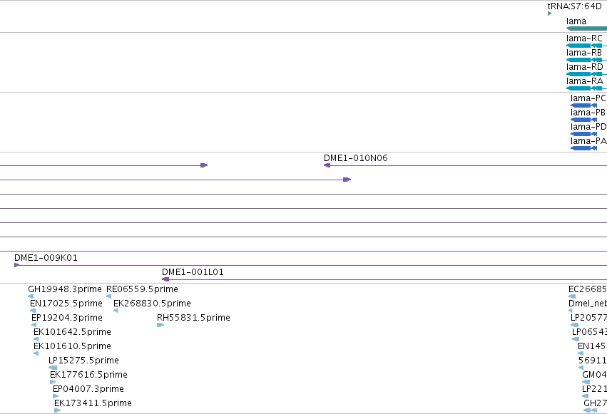The image size is (607, 414).
Task: Click the lama gene label
Action: pyautogui.click(x=576, y=21)
